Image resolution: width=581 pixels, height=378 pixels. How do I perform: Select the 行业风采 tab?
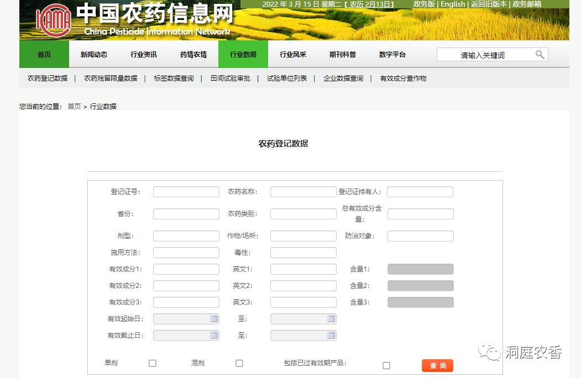(x=292, y=54)
